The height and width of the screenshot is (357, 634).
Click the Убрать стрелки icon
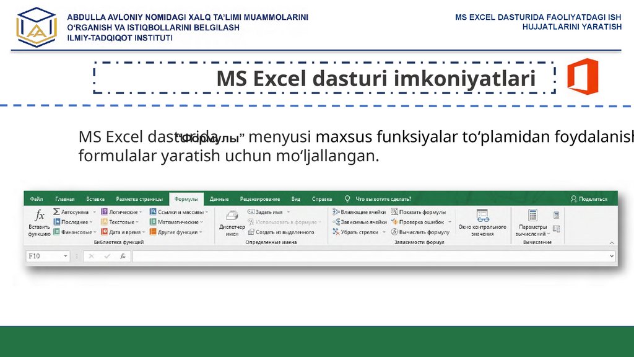(x=336, y=232)
